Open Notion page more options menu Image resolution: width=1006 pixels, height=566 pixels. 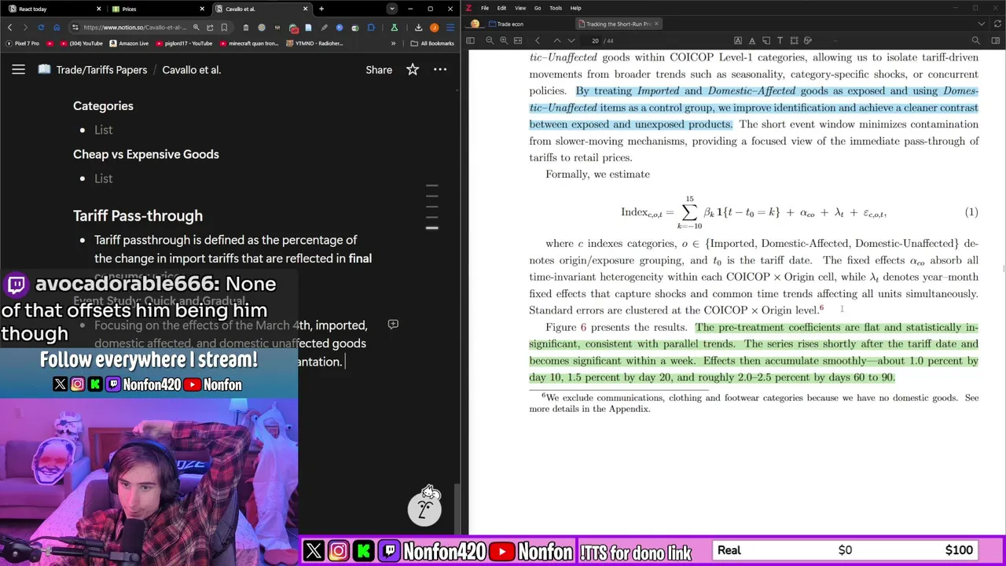(x=440, y=69)
